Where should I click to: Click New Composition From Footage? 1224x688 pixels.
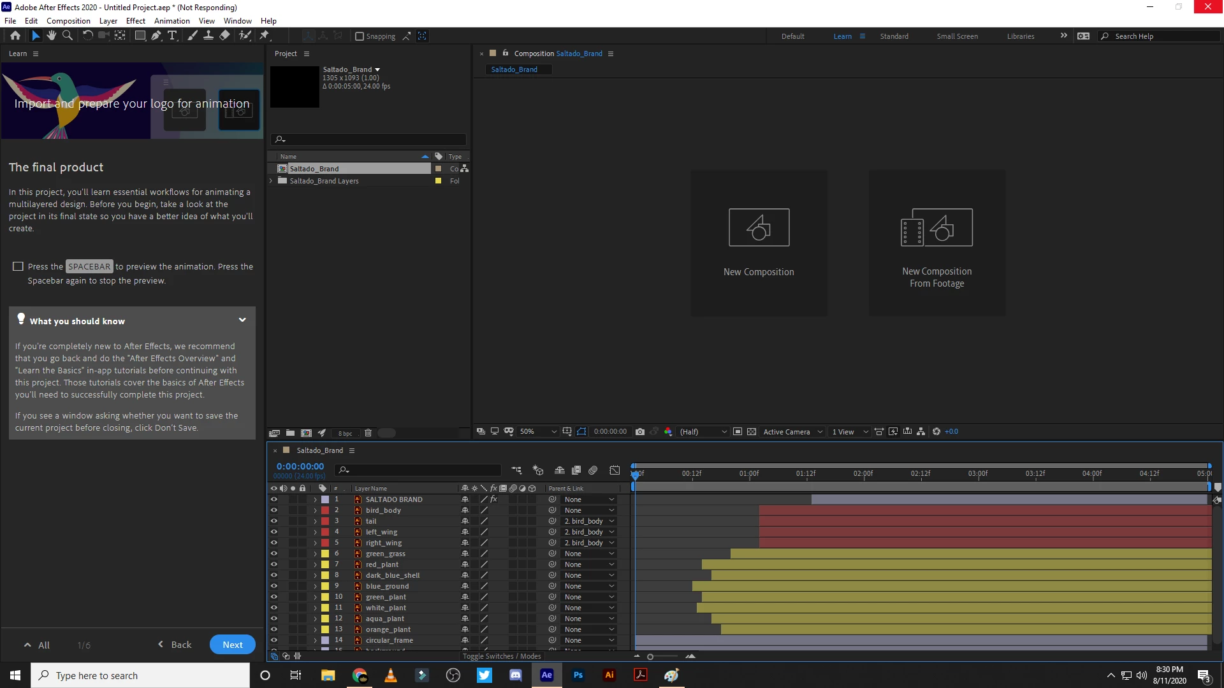tap(936, 243)
